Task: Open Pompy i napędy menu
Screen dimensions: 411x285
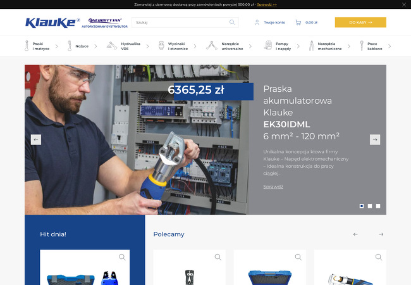Action: coord(283,46)
